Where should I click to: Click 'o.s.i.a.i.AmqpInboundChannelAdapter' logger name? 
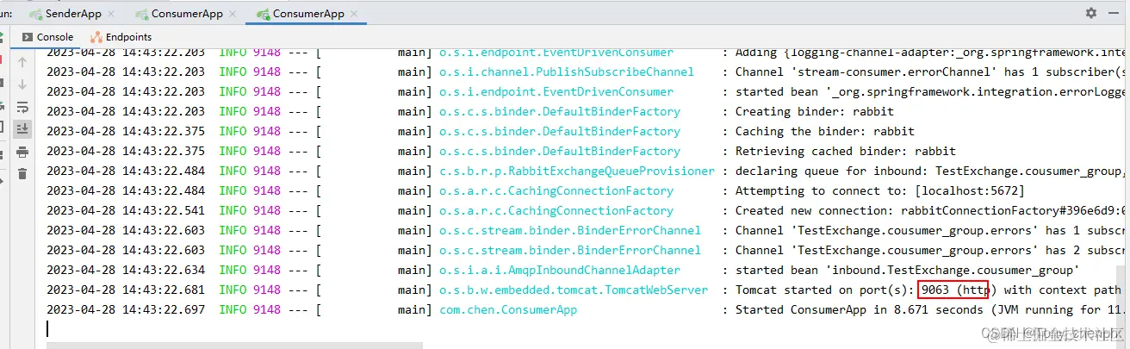point(559,270)
